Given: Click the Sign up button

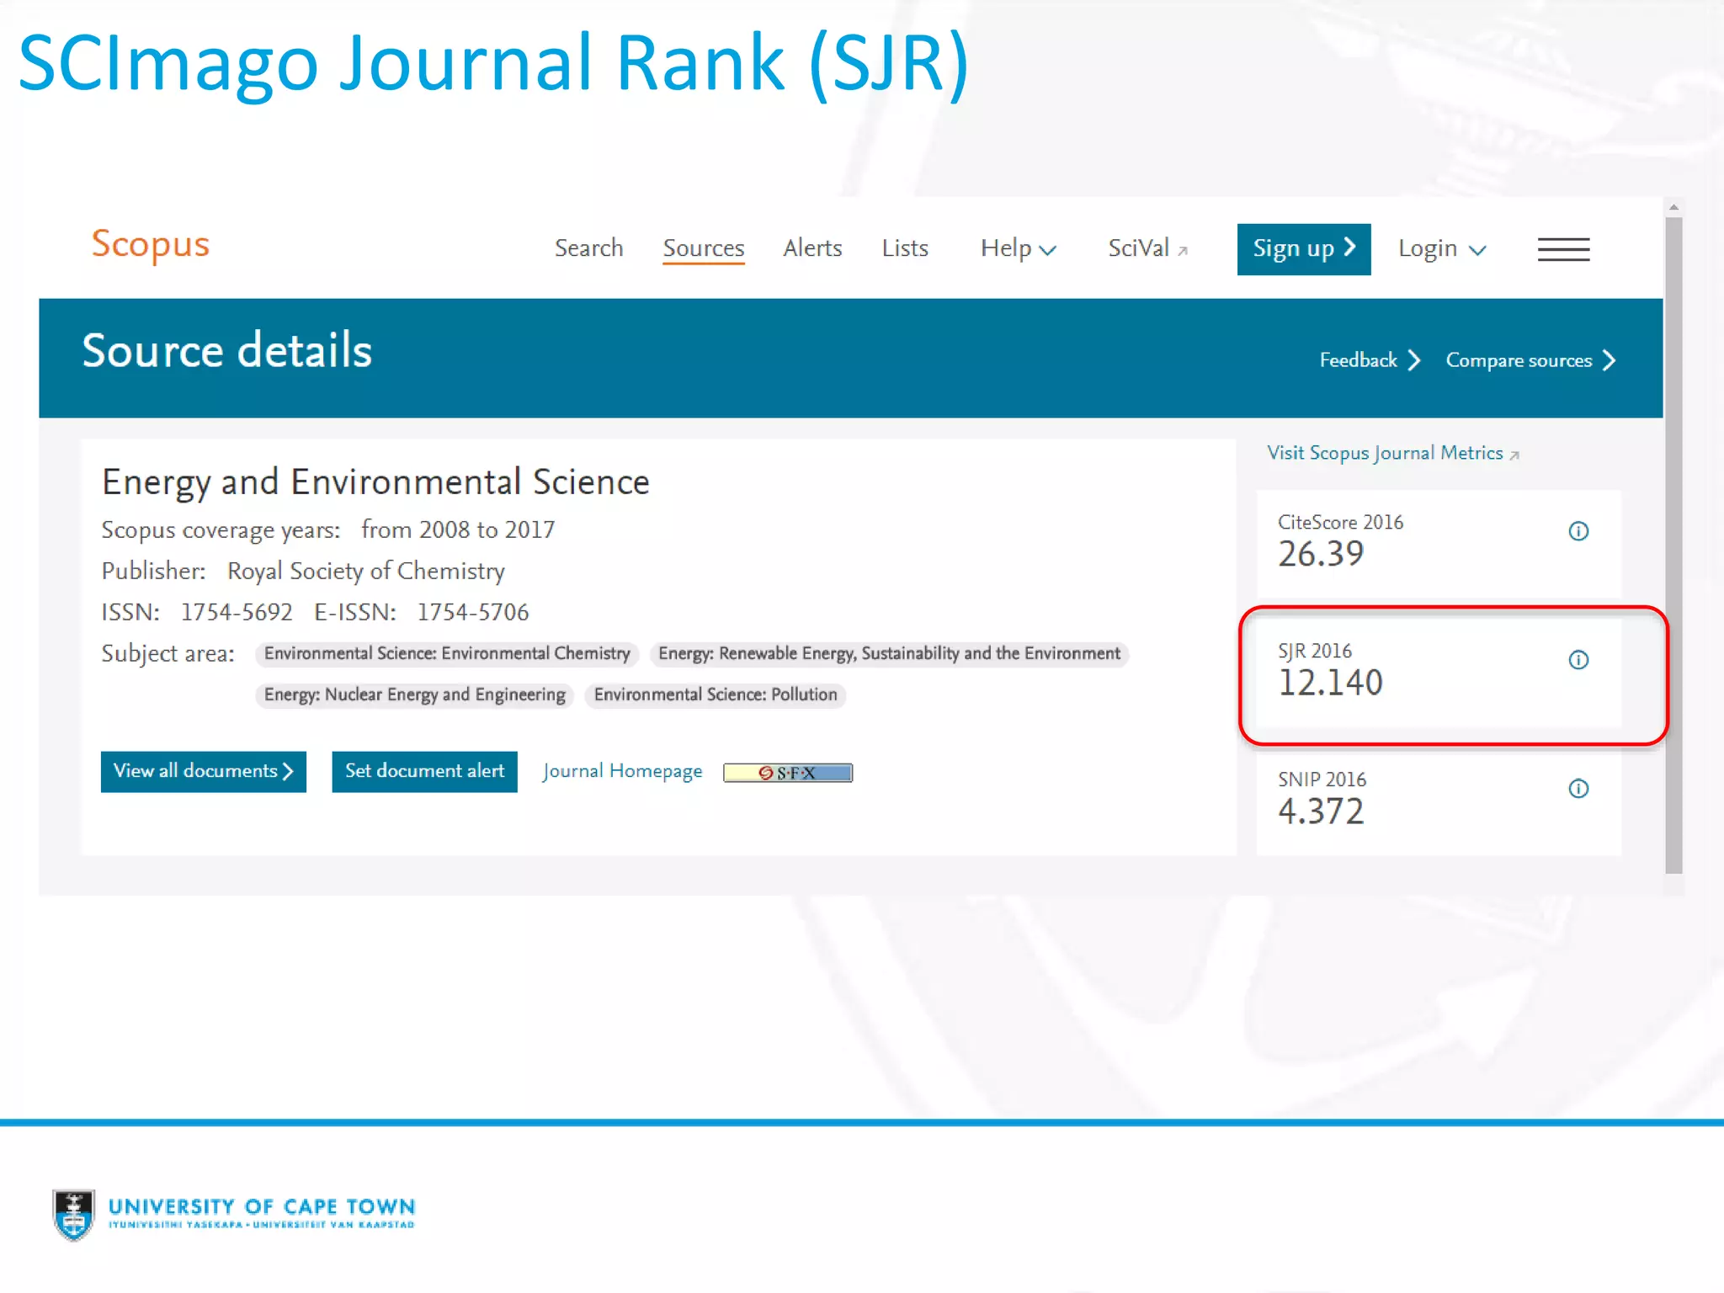Looking at the screenshot, I should tap(1304, 249).
